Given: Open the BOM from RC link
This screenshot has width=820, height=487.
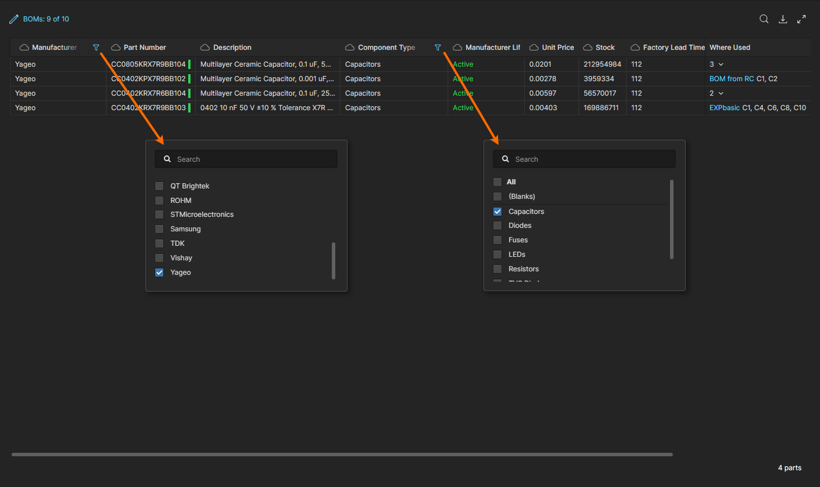Looking at the screenshot, I should point(731,79).
